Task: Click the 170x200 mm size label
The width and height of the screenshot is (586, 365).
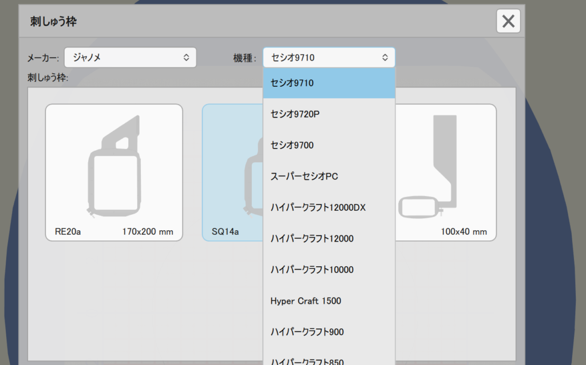Action: (x=148, y=232)
